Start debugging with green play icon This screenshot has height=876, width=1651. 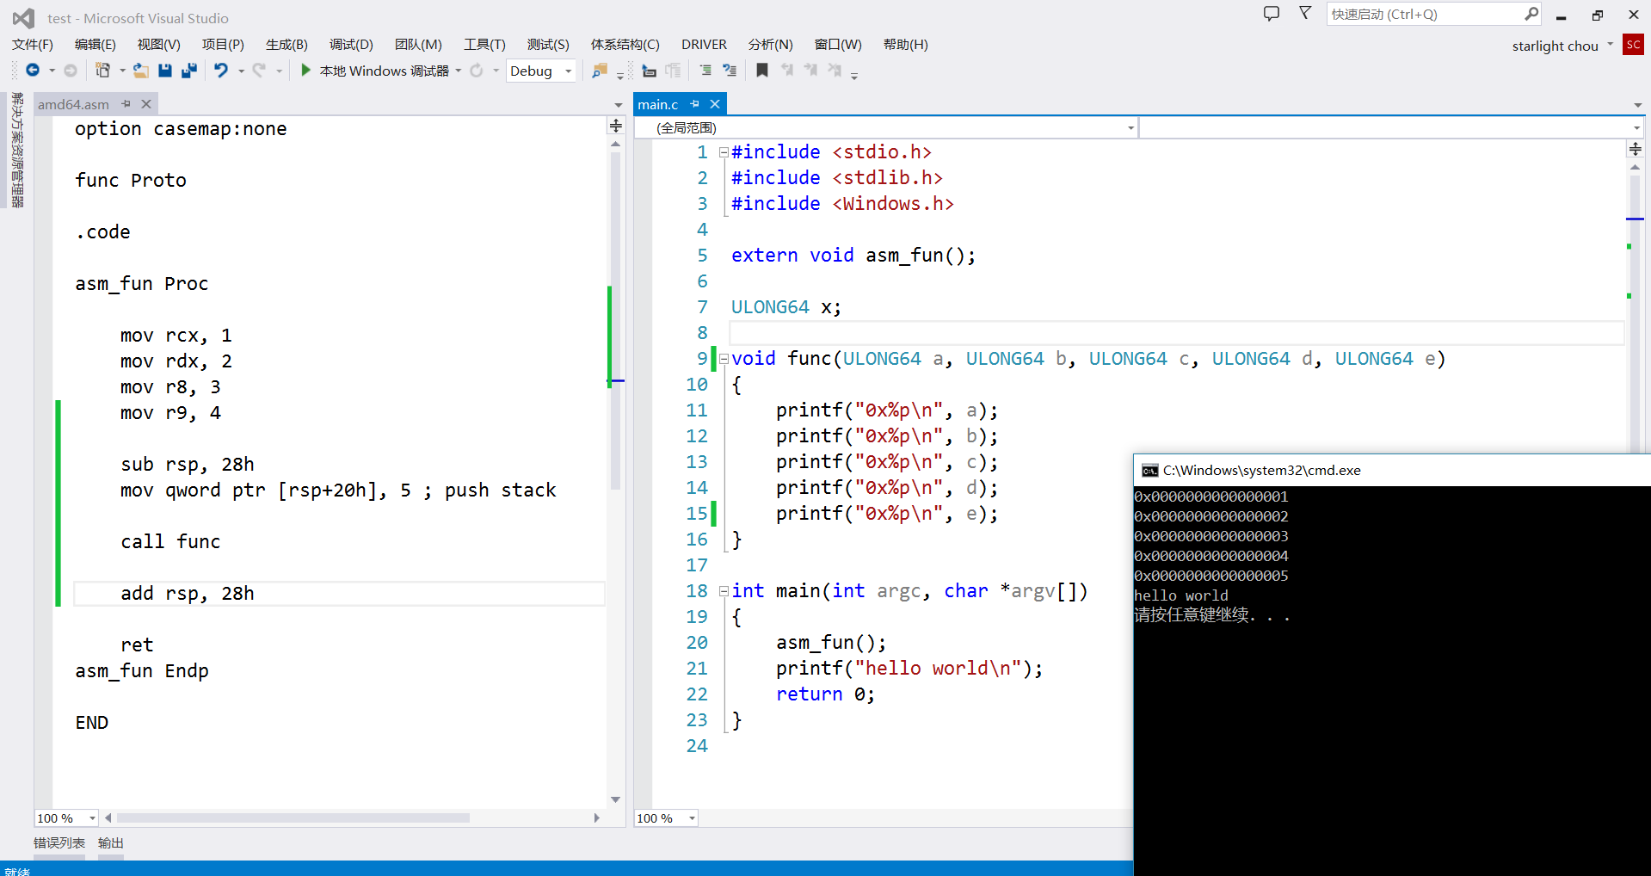[x=305, y=71]
